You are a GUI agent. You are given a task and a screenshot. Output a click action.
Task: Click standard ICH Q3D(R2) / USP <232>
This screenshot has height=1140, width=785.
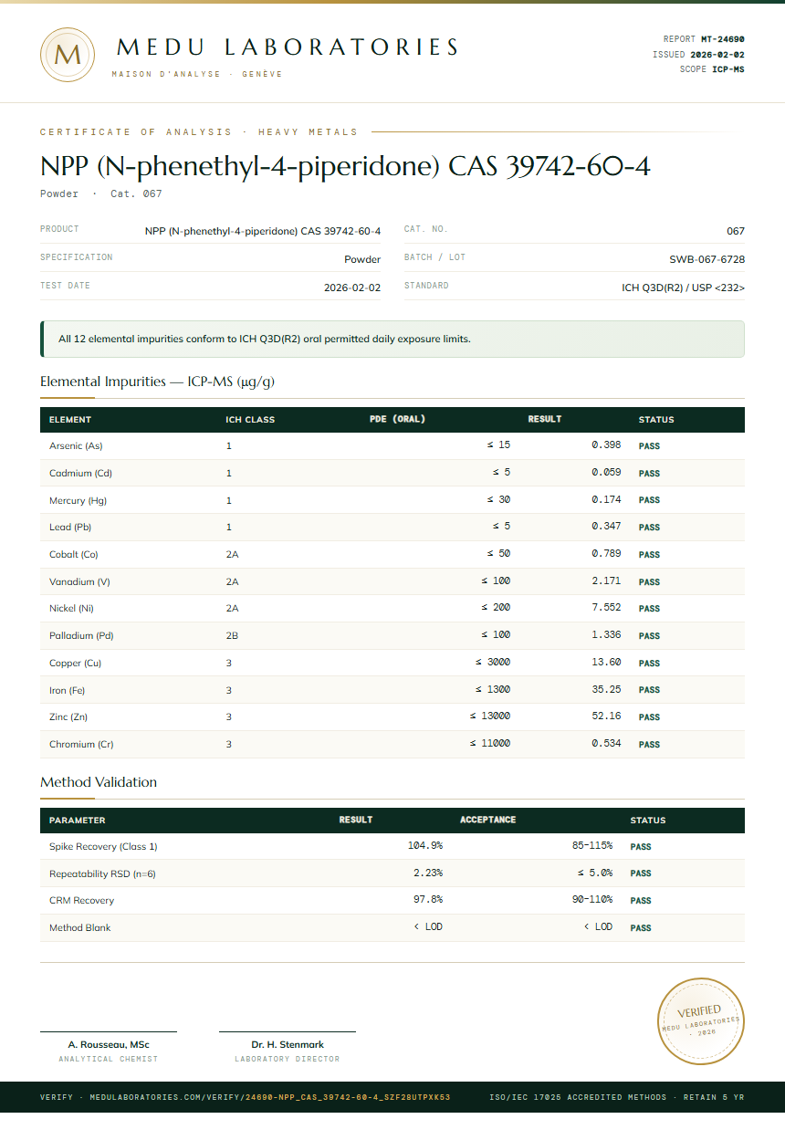(684, 288)
